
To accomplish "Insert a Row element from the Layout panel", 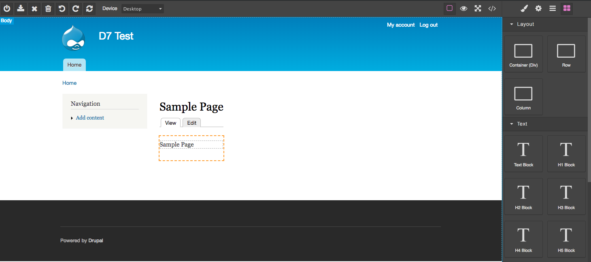I will [x=566, y=54].
